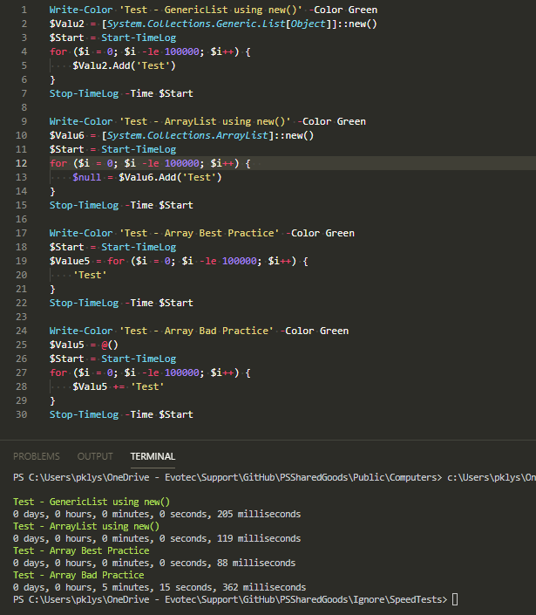Image resolution: width=536 pixels, height=615 pixels.
Task: Select the TERMINAL tab
Action: [153, 456]
